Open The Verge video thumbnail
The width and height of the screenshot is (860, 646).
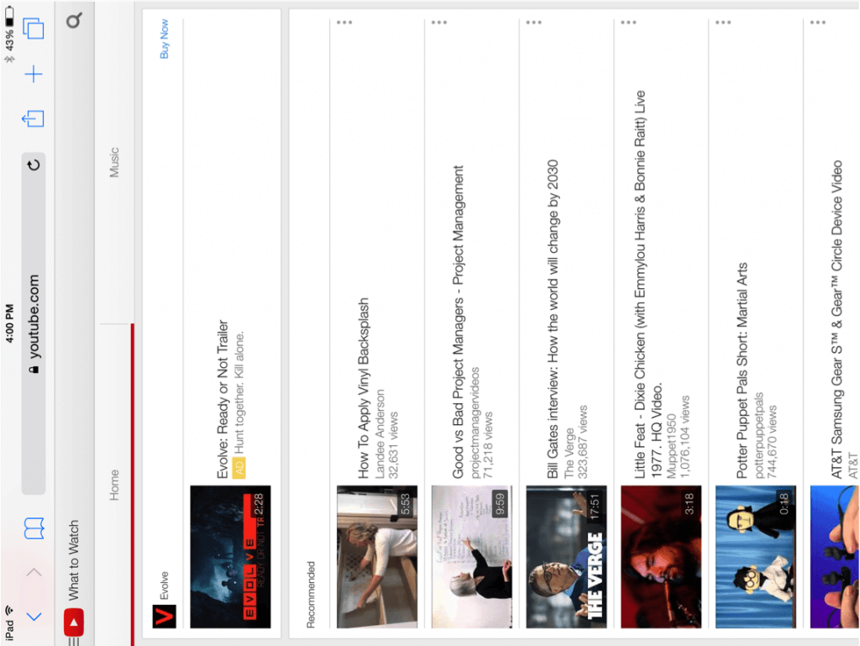tap(565, 557)
